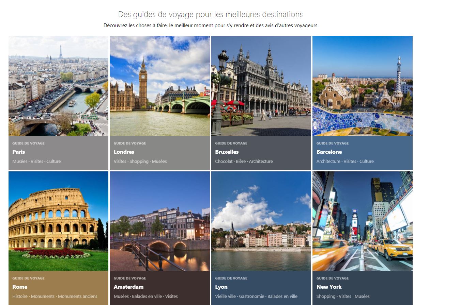This screenshot has height=305, width=475.
Task: Open the Amsterdam canal bridge photo
Action: pos(159,221)
